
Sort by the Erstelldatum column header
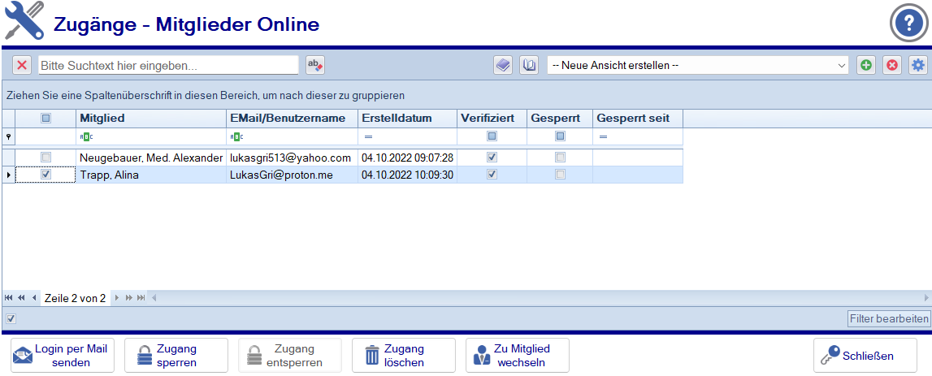[406, 119]
